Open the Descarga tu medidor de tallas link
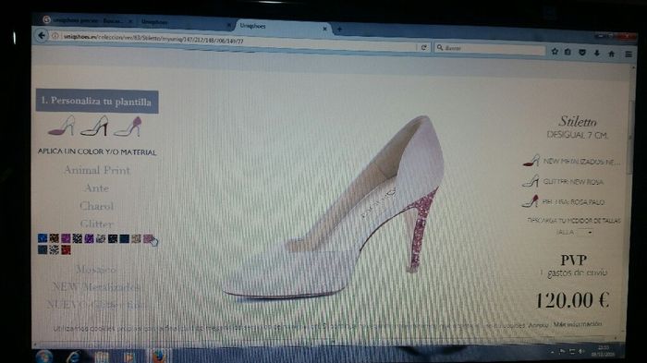The height and width of the screenshot is (363, 647). point(574,221)
